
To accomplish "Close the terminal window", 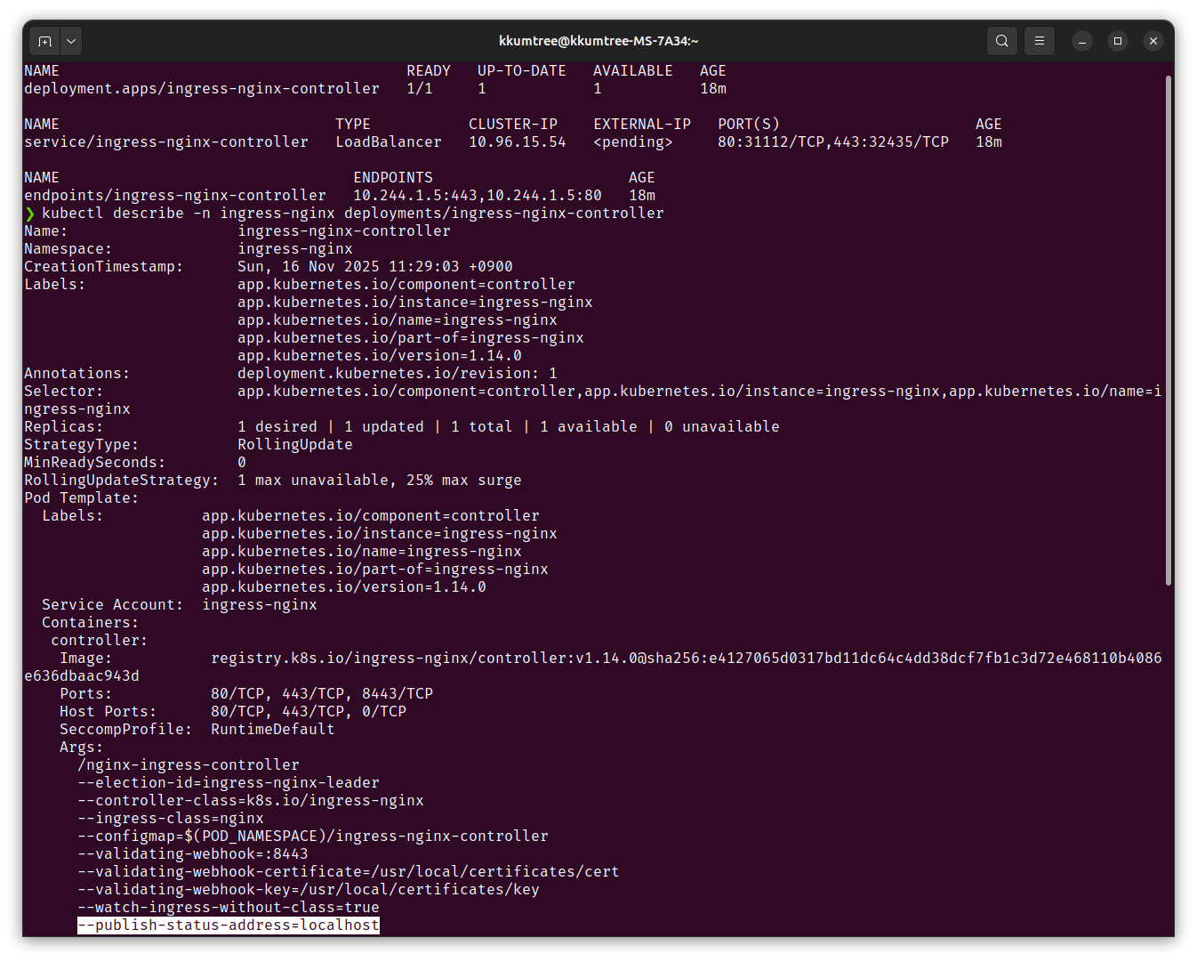I will [1153, 41].
